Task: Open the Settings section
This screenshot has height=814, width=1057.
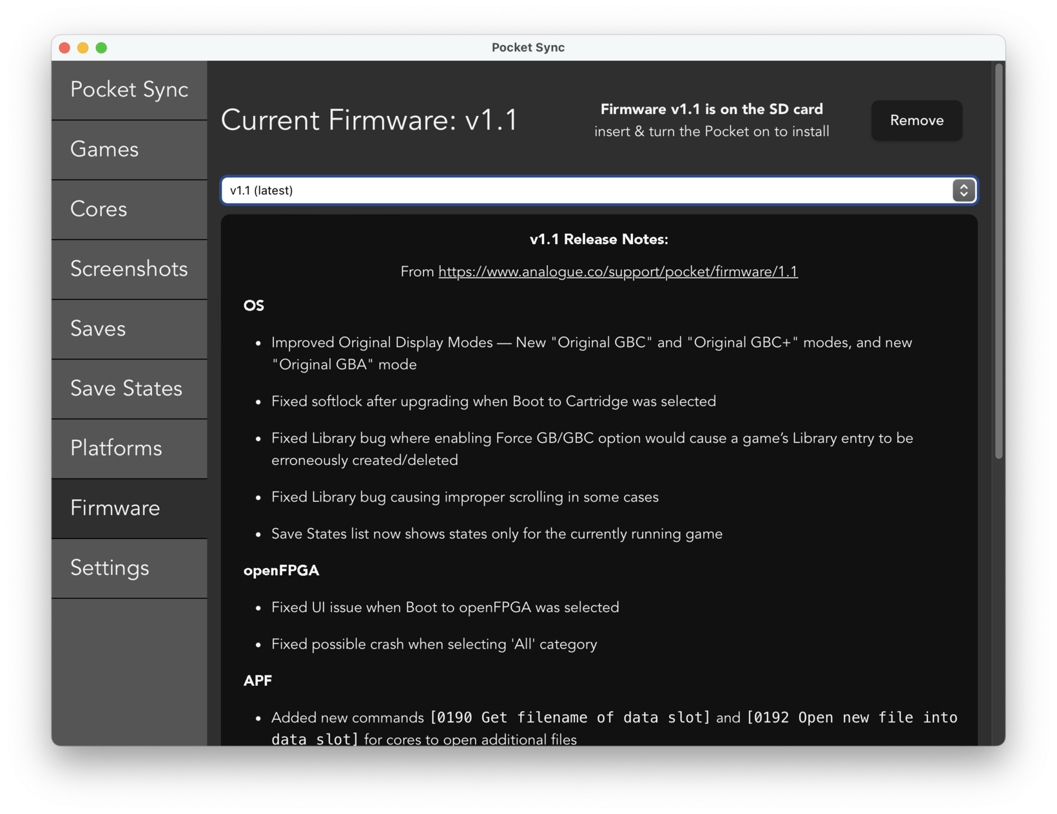Action: click(x=129, y=569)
